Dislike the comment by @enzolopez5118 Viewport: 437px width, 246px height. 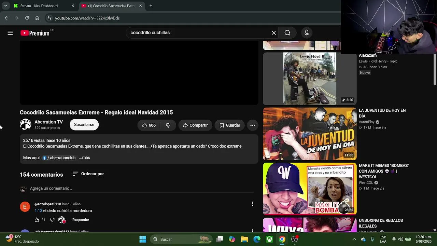click(52, 220)
